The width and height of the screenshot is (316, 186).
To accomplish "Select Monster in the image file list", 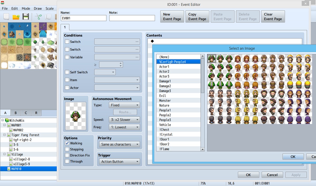I will 179,100.
